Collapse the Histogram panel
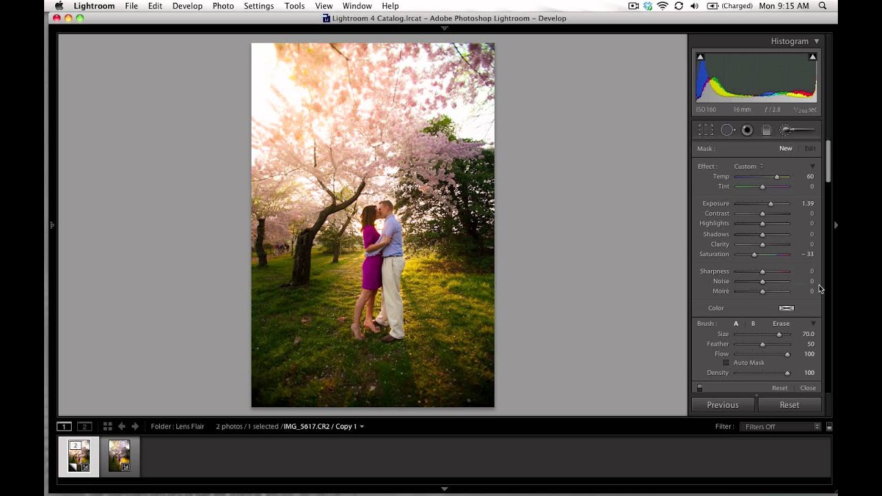 [817, 41]
